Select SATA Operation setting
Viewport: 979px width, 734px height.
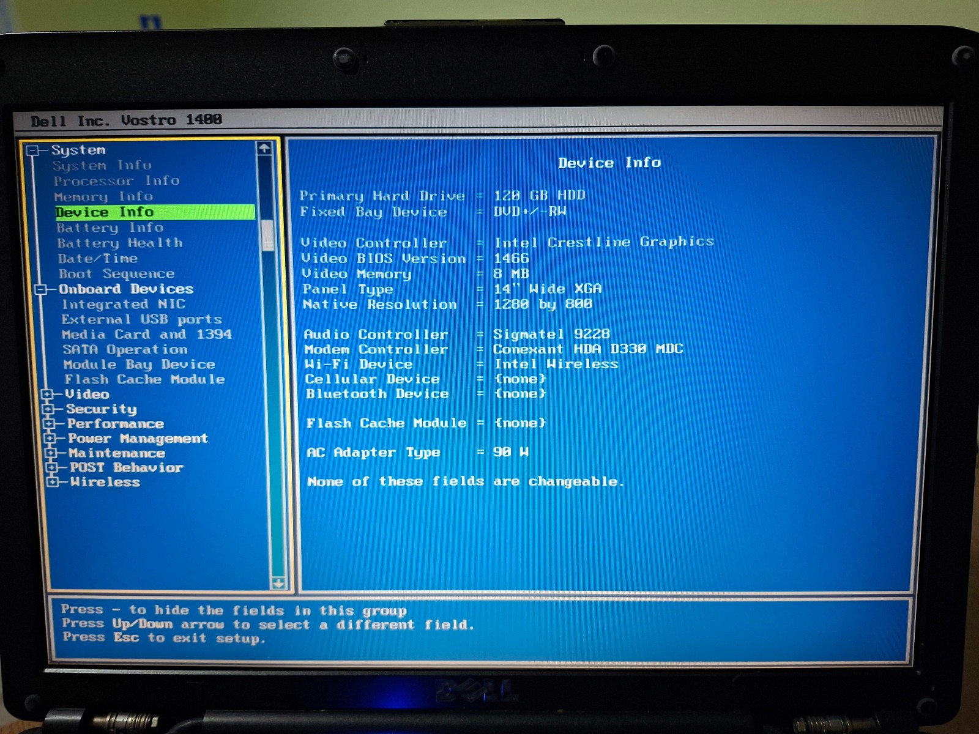coord(125,350)
